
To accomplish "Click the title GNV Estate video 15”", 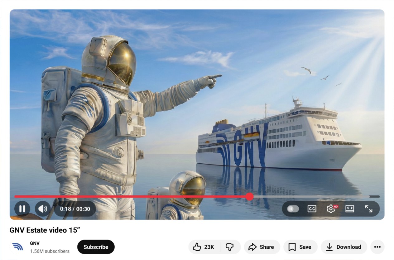I will coord(45,230).
